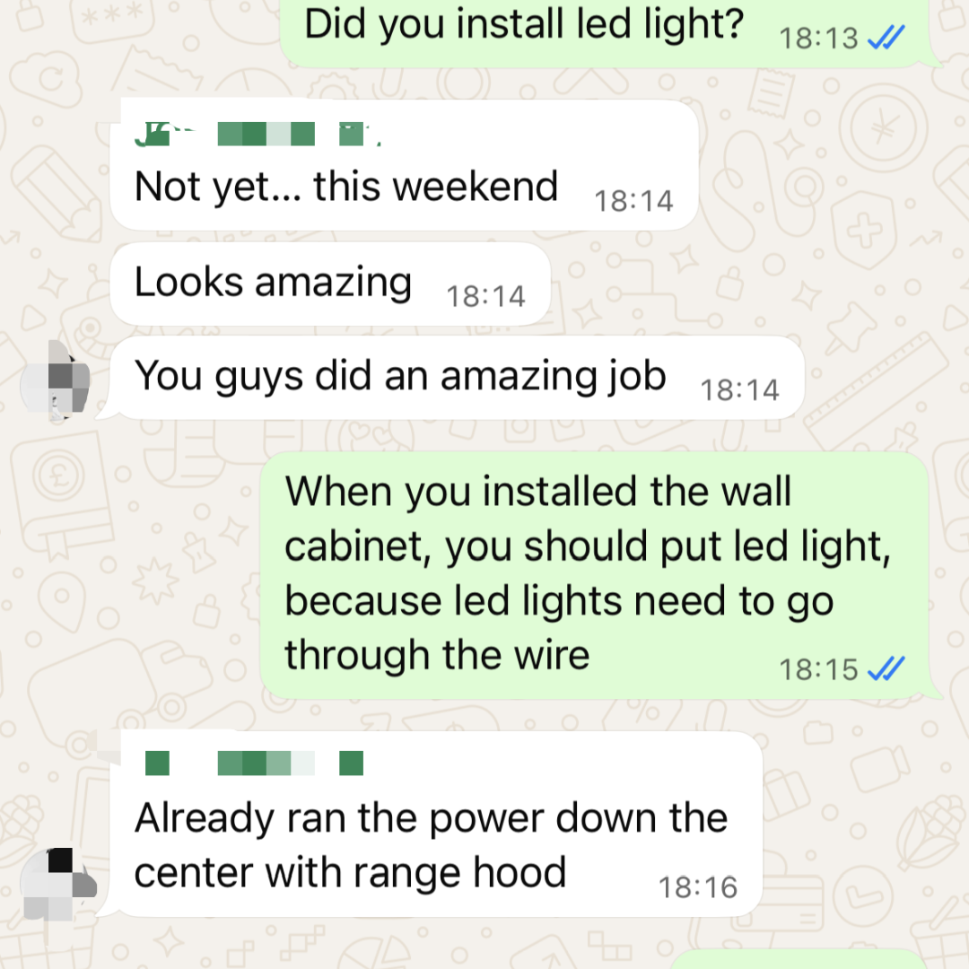Tap the avatar beside "You guys did an amazing job"
The height and width of the screenshot is (969, 969).
coord(55,380)
